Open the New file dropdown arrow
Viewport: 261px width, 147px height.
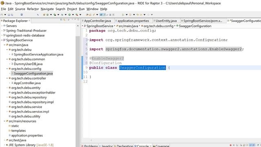click(x=5, y=15)
